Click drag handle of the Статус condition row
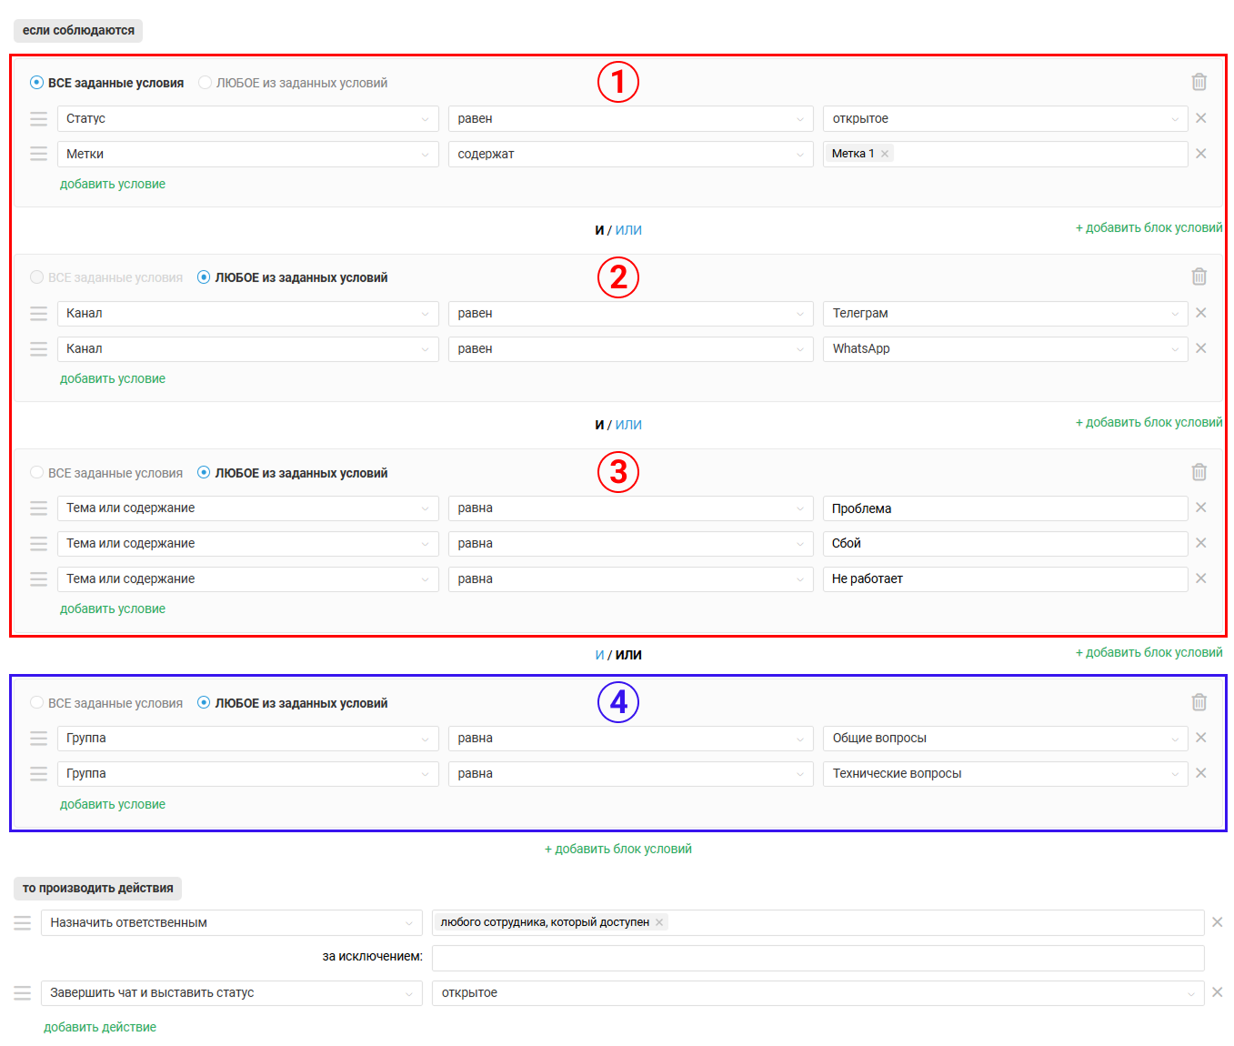This screenshot has width=1234, height=1046. tap(38, 119)
